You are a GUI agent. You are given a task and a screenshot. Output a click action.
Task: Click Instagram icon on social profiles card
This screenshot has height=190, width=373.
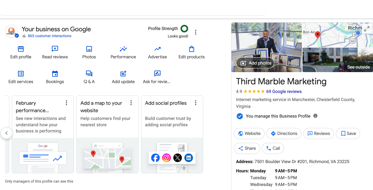click(166, 158)
